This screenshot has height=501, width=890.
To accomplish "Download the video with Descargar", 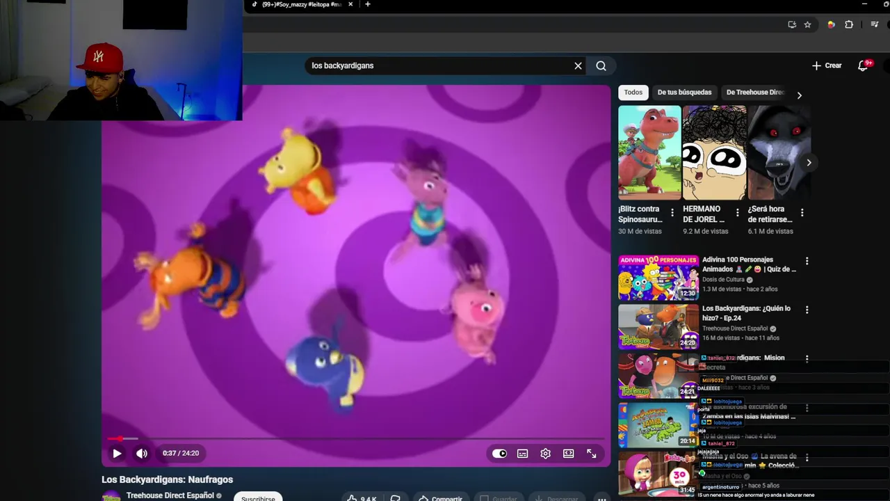I will coord(557,498).
